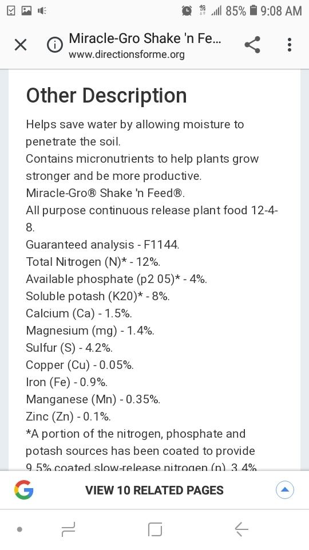This screenshot has width=309, height=550.
Task: Close the Chrome custom tab
Action: [21, 45]
